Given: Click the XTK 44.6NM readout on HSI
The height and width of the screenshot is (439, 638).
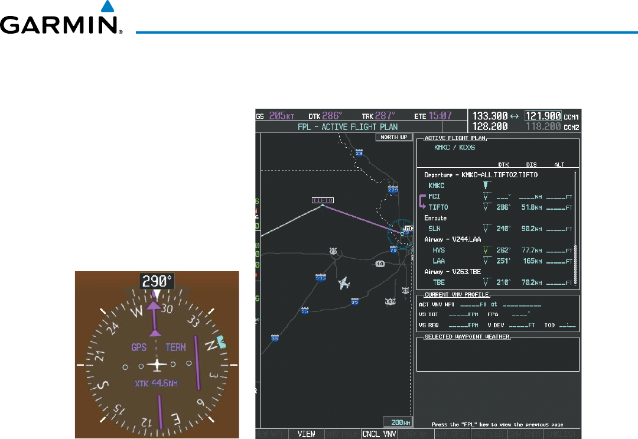Looking at the screenshot, I should (x=156, y=383).
